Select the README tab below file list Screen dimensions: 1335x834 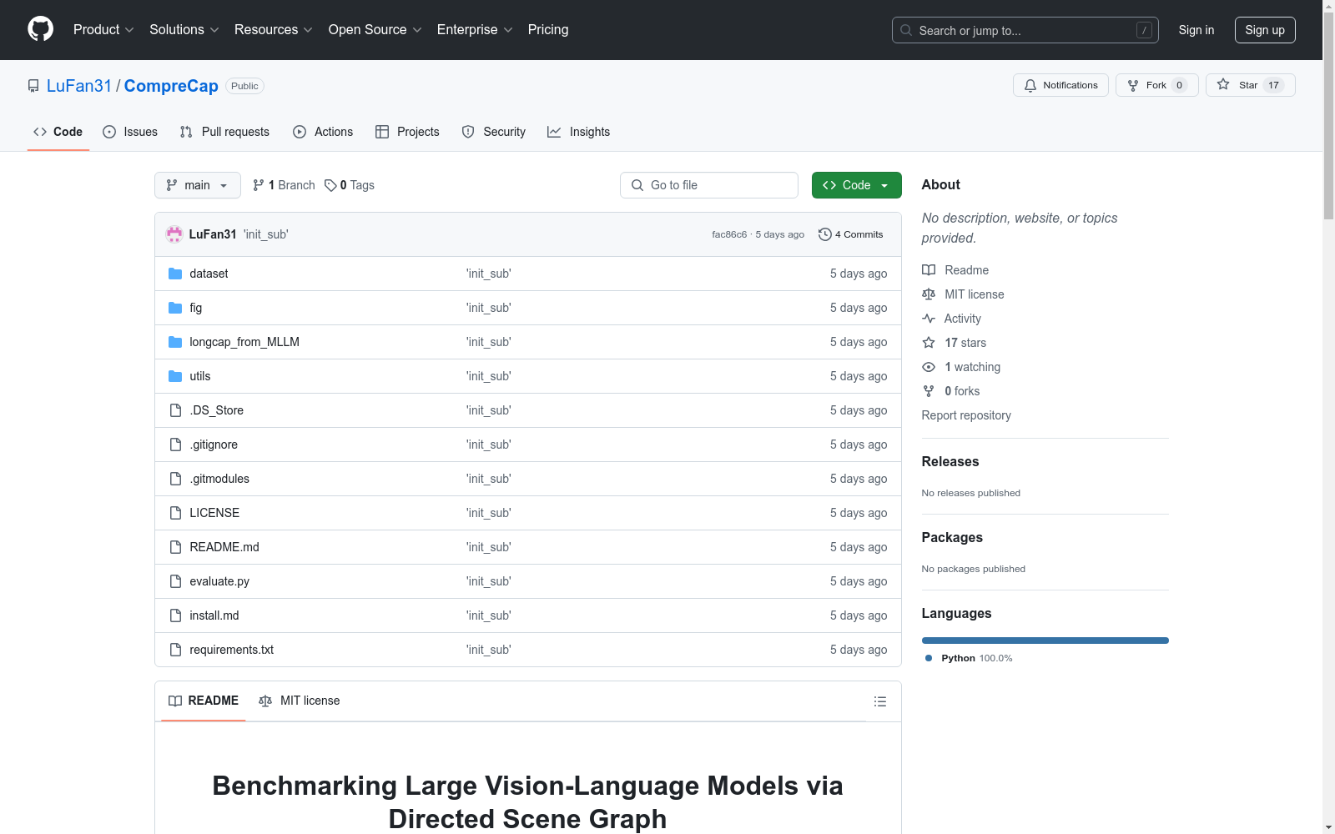click(x=204, y=701)
